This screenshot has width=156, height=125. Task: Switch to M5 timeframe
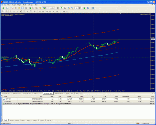43,11
